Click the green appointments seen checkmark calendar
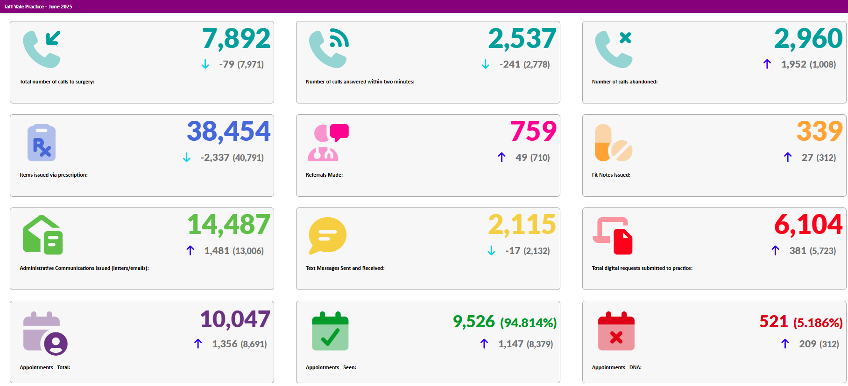Viewport: 848px width, 386px height. point(330,331)
